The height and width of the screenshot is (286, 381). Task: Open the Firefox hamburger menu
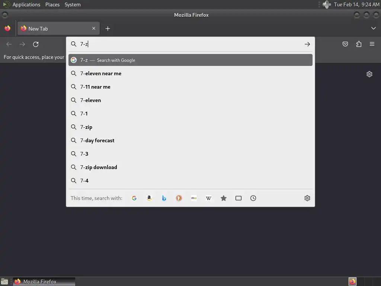[x=372, y=44]
